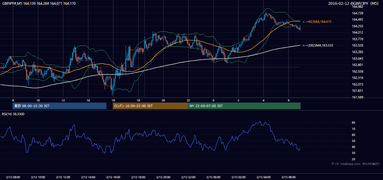Click hour label 14 under price chart
The image size is (383, 180).
88,100
